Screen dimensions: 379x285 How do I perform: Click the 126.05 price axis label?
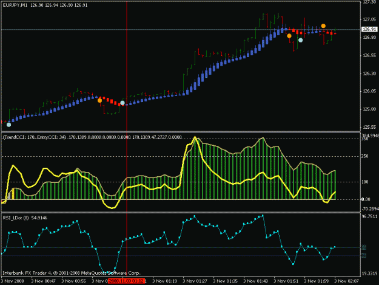click(x=369, y=91)
